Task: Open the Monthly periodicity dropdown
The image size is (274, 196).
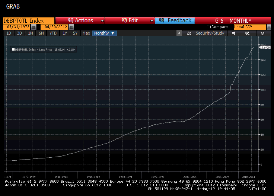Action: click(105, 33)
